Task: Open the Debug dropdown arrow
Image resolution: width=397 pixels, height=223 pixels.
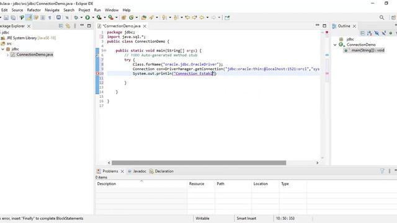Action: pos(81,17)
